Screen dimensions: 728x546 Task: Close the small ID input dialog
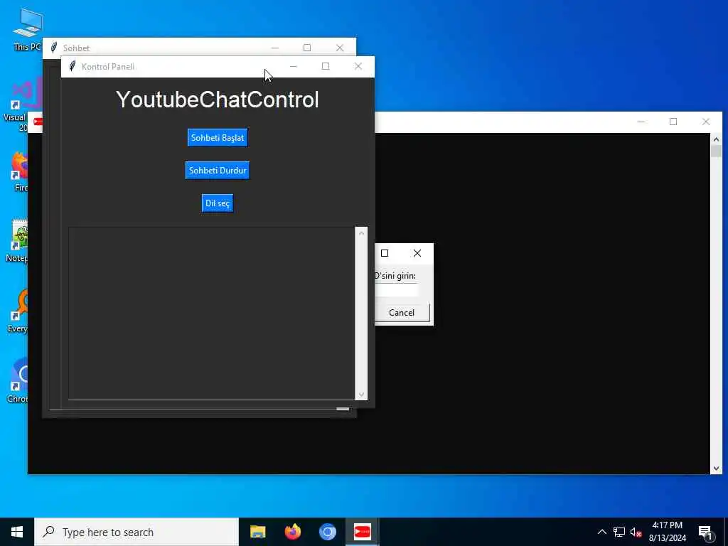click(417, 253)
